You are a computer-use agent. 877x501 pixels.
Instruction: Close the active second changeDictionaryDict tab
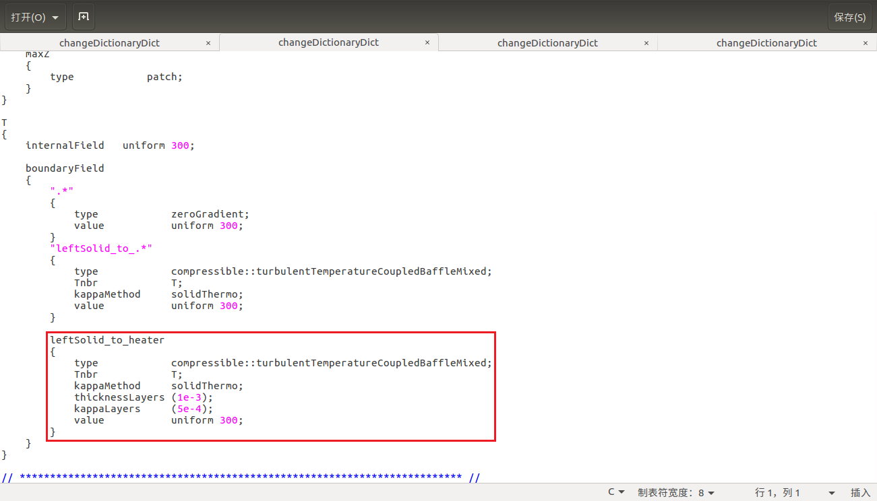click(x=427, y=42)
